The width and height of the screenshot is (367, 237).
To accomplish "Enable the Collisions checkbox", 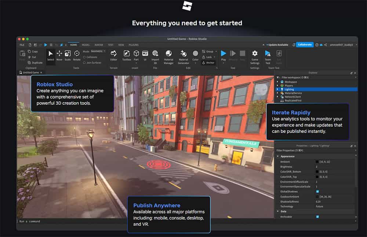I will tap(84, 57).
